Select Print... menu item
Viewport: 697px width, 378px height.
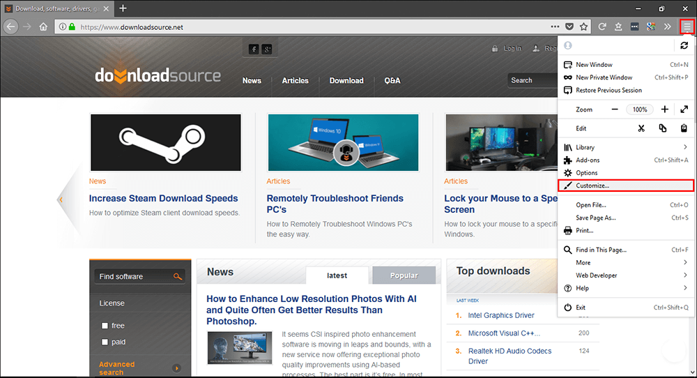coord(625,230)
